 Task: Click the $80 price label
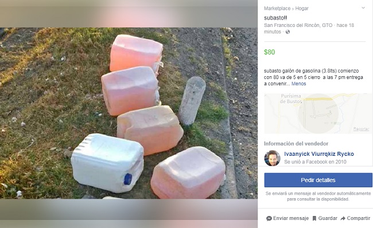click(270, 52)
